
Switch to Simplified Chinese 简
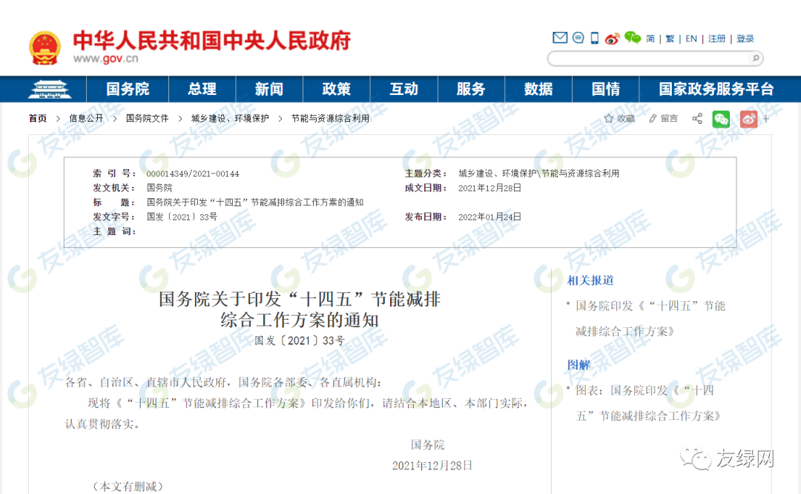[x=650, y=39]
